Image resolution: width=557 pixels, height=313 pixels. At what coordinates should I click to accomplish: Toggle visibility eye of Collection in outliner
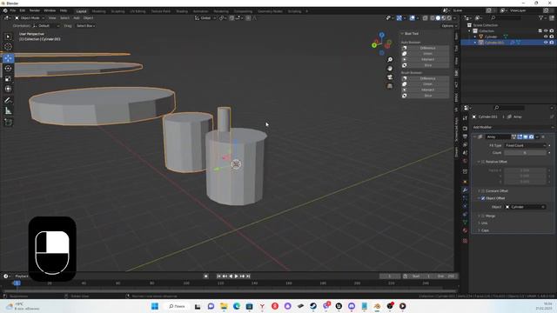[546, 31]
